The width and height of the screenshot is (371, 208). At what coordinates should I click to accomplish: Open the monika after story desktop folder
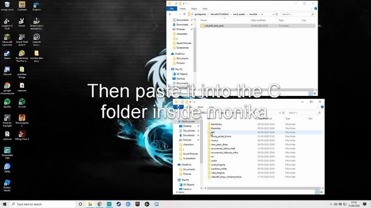[37, 56]
